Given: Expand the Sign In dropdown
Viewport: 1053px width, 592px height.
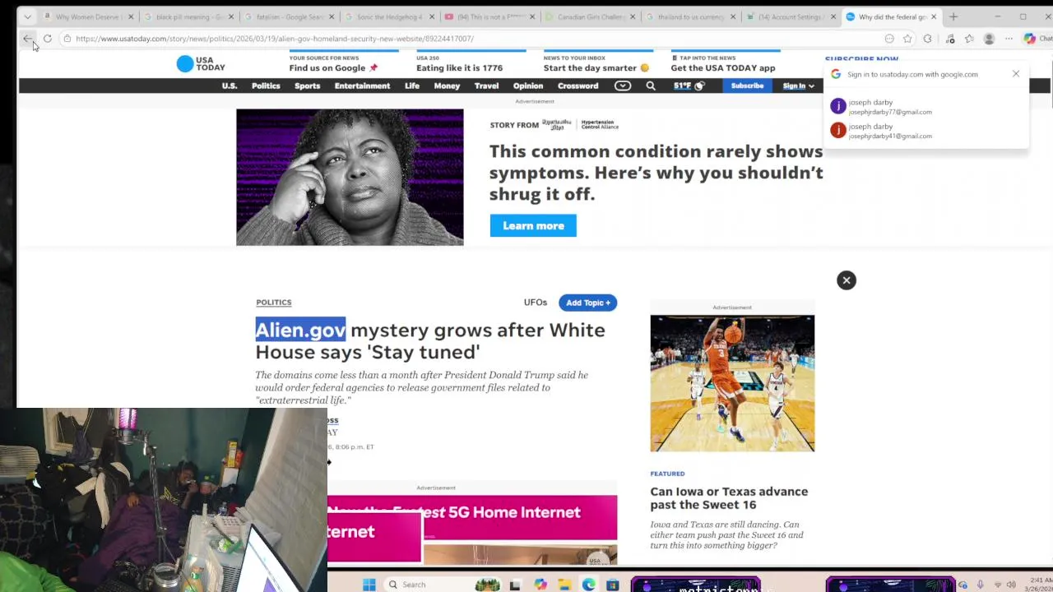Looking at the screenshot, I should click(798, 86).
